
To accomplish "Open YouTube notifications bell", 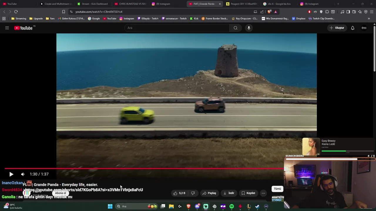I will pyautogui.click(x=352, y=28).
